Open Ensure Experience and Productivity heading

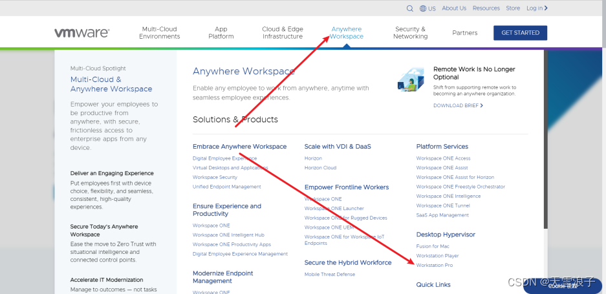tap(227, 210)
